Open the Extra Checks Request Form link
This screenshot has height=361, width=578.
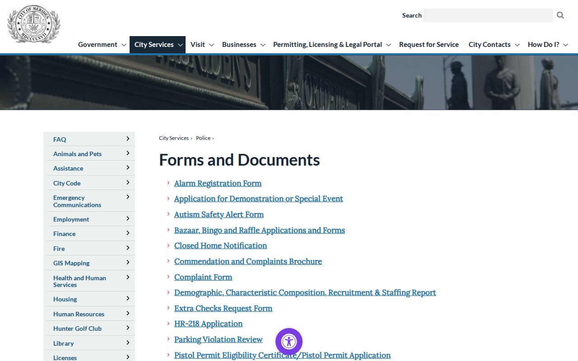223,308
